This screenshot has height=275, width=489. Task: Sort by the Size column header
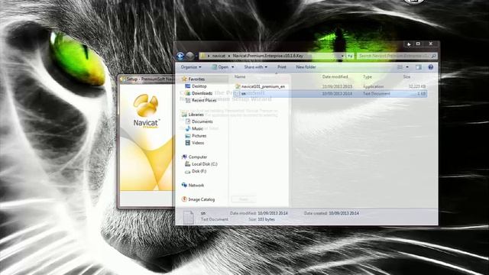[x=406, y=76]
